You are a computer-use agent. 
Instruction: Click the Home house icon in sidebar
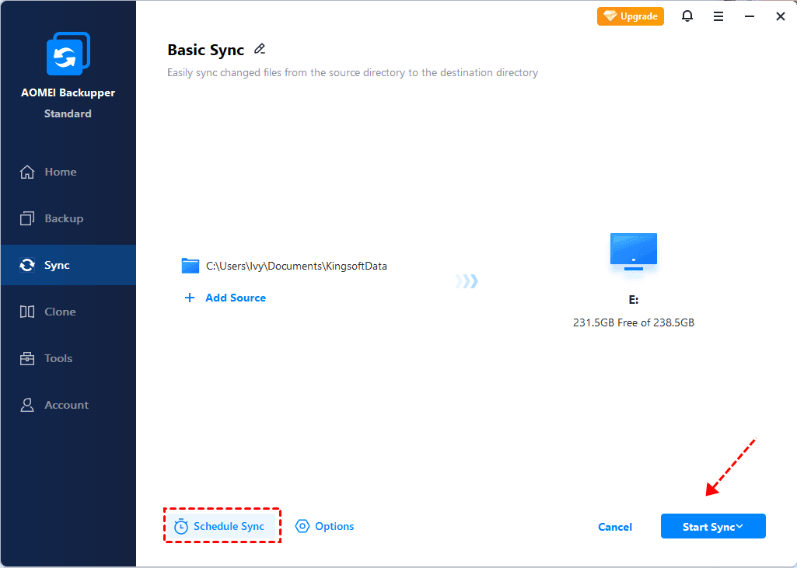tap(27, 172)
